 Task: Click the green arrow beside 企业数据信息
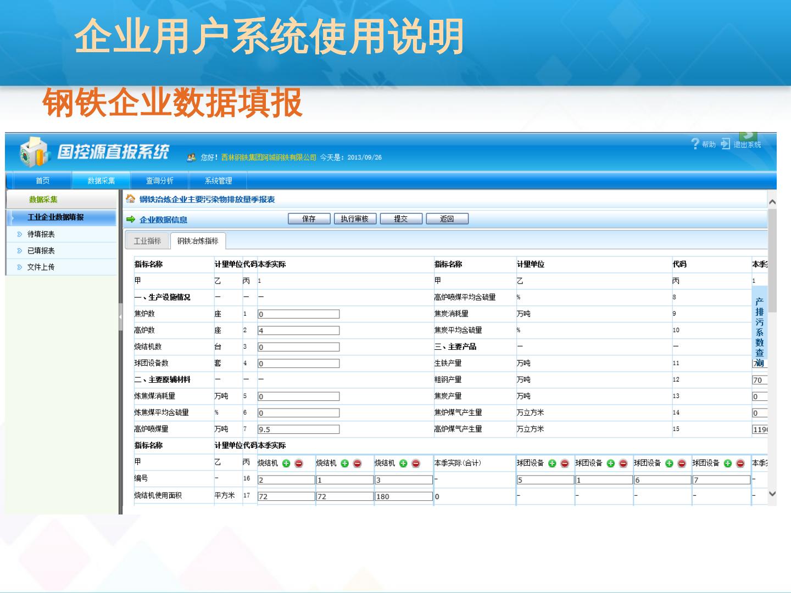pos(131,219)
